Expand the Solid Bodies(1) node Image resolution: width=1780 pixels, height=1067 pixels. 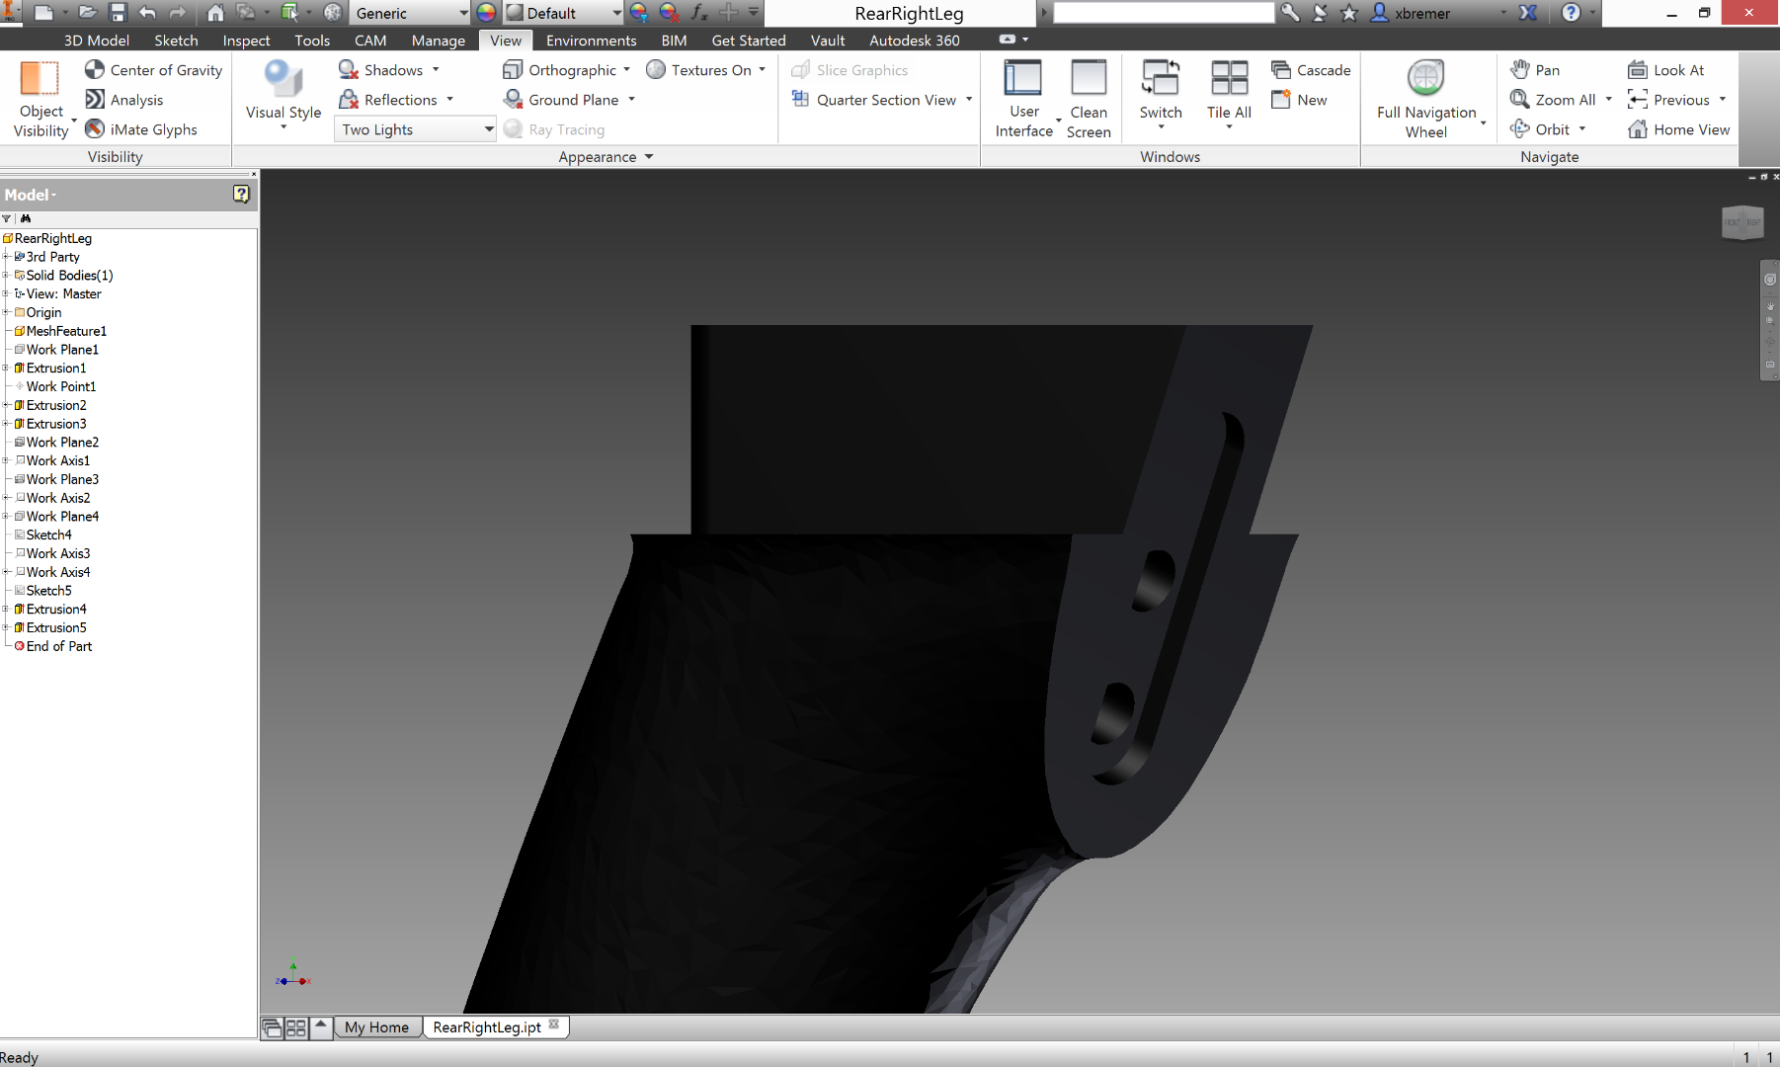[x=6, y=276]
